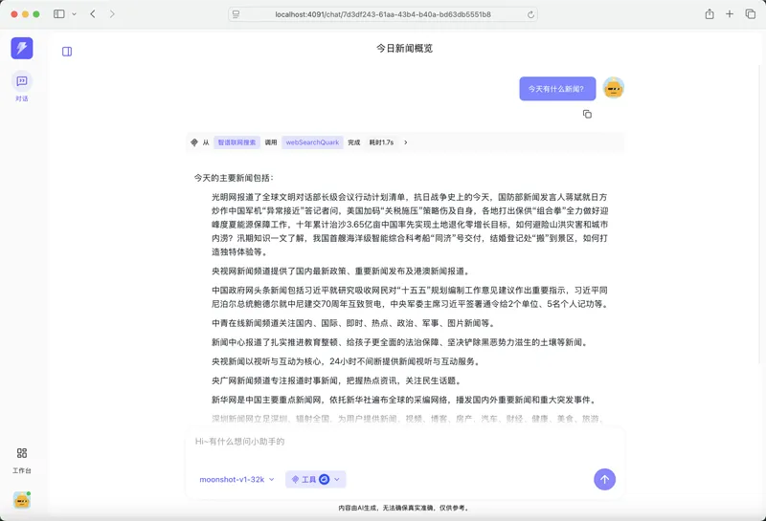Image resolution: width=766 pixels, height=521 pixels.
Task: Click the user avatar in sidebar
Action: click(x=21, y=500)
